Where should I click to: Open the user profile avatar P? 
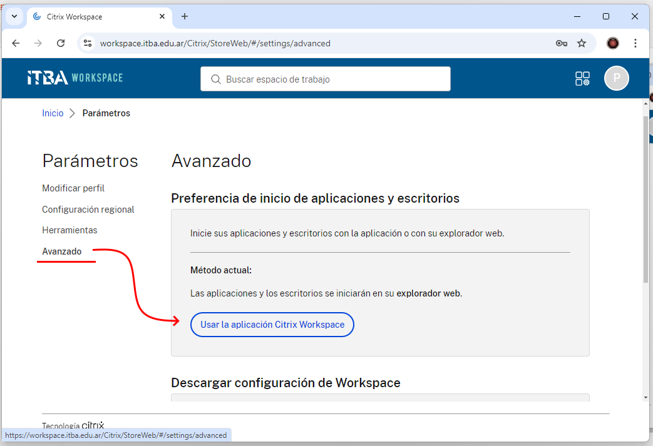pyautogui.click(x=616, y=78)
